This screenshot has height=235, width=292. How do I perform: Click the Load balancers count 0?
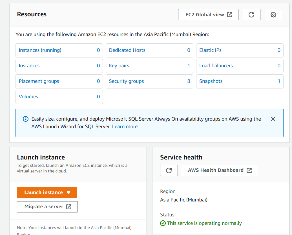click(x=279, y=66)
